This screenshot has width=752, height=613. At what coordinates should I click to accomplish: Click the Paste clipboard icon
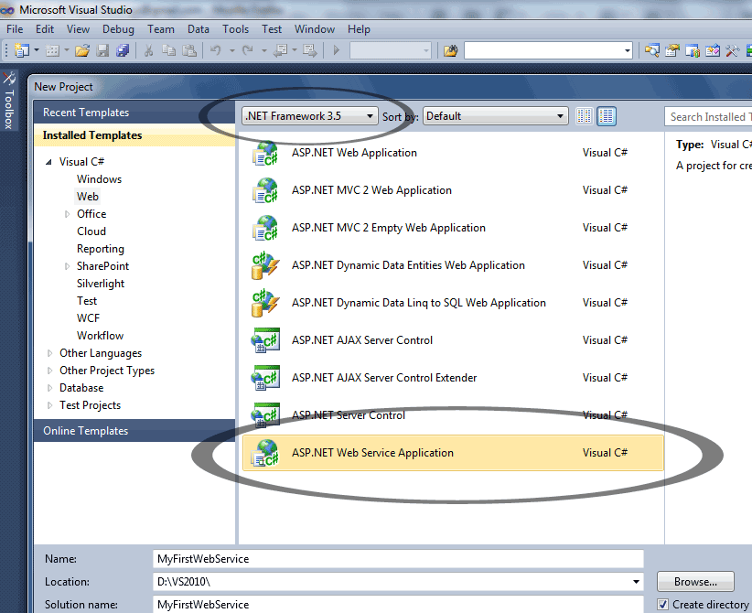point(189,50)
